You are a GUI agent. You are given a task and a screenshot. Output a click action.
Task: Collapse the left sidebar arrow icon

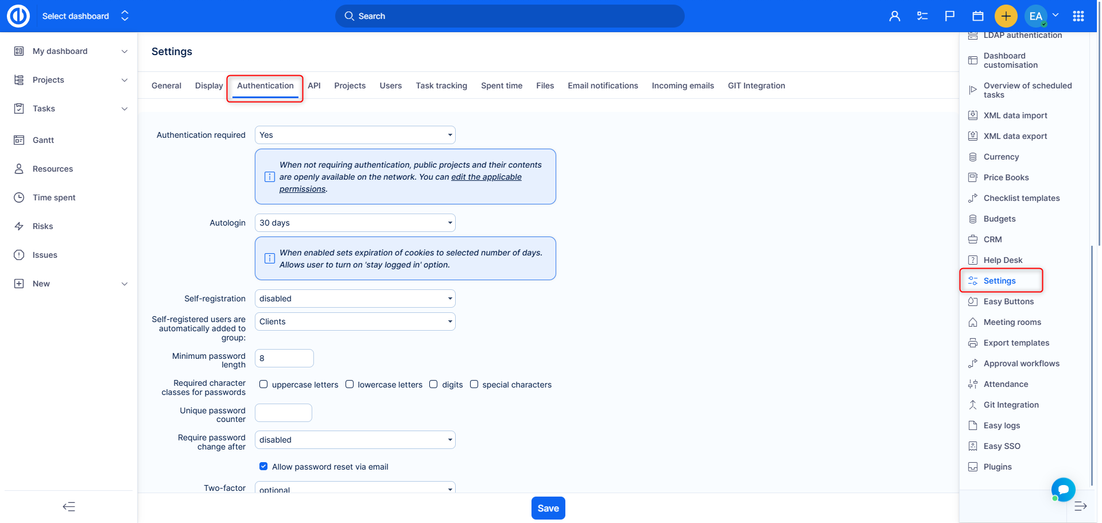[x=69, y=506]
